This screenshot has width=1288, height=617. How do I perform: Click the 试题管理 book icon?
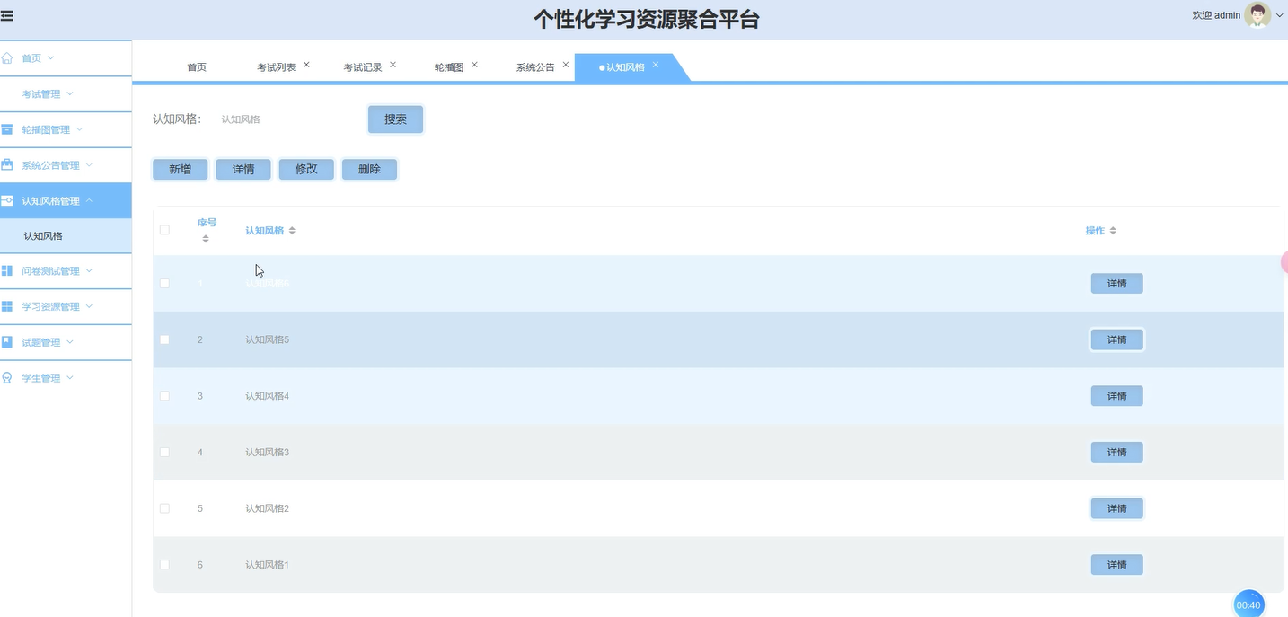tap(7, 342)
